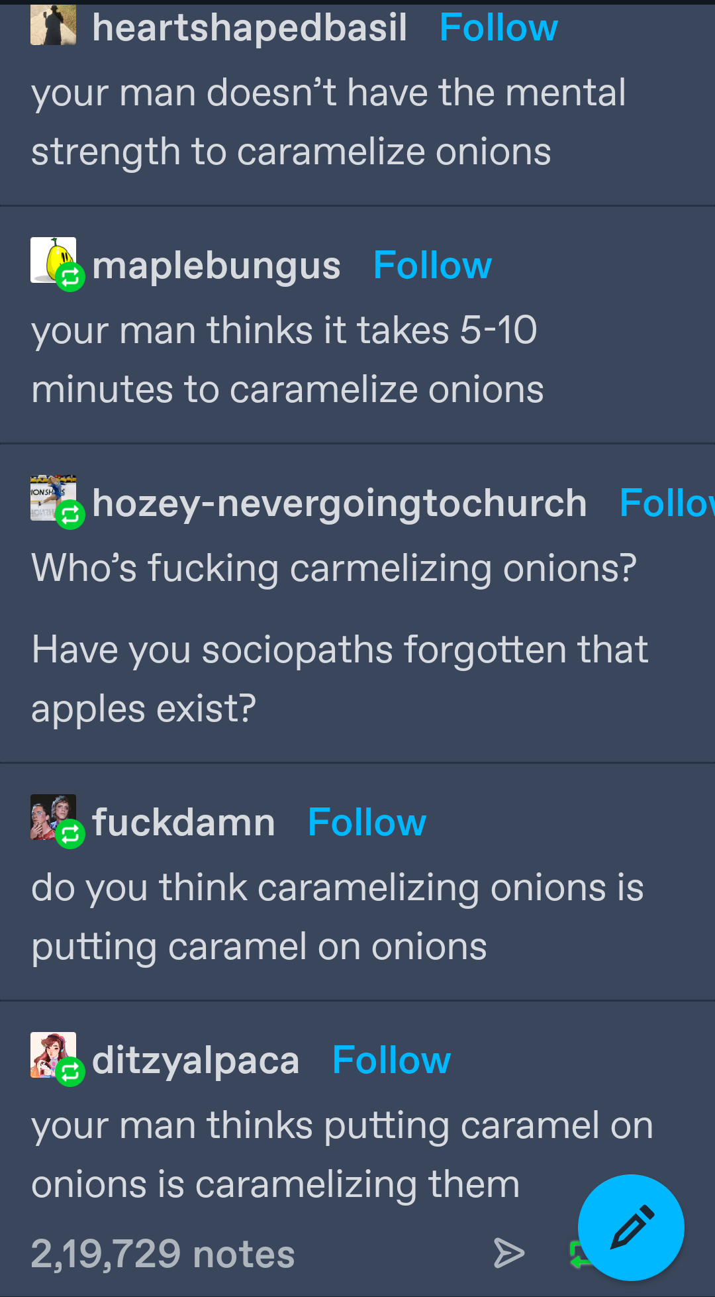Tap the share paper-plane icon
Viewport: 715px width, 1297px height.
click(509, 1253)
